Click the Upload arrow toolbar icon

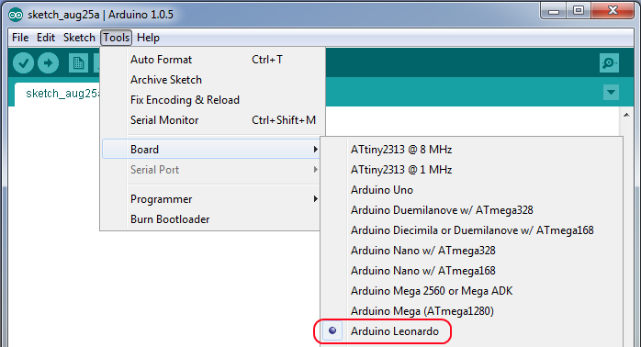[x=49, y=63]
